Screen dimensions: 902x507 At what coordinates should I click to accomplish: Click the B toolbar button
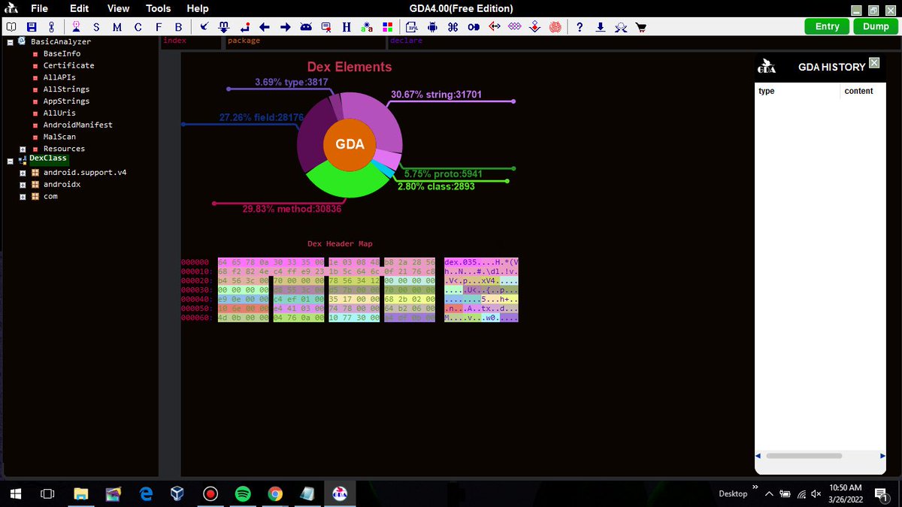pos(178,27)
